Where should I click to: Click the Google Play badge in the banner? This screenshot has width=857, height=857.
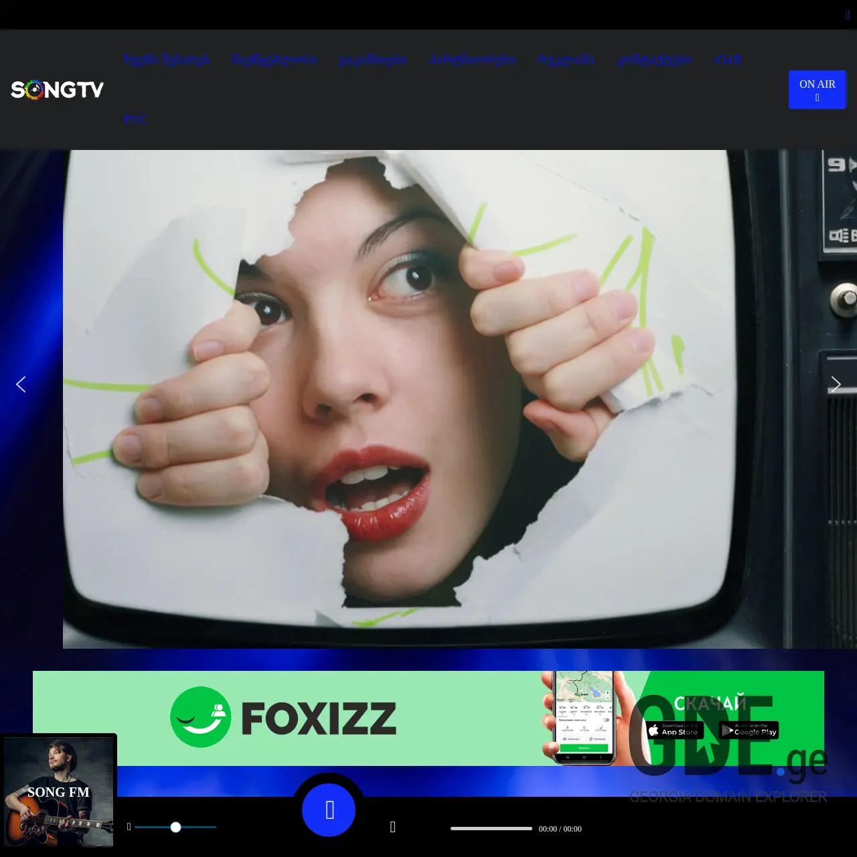[x=749, y=730]
